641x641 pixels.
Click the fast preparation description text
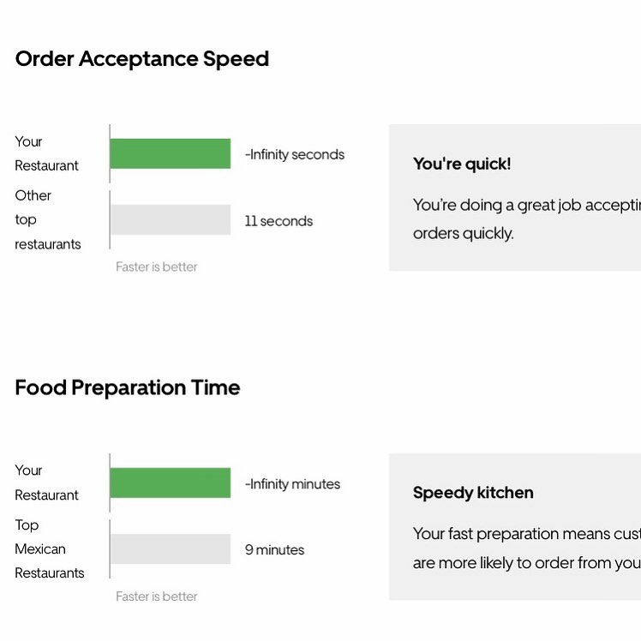527,548
